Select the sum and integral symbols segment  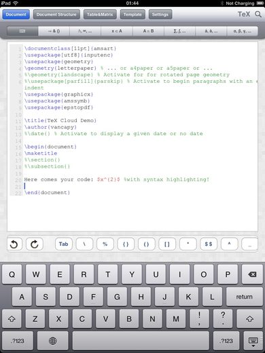[179, 31]
